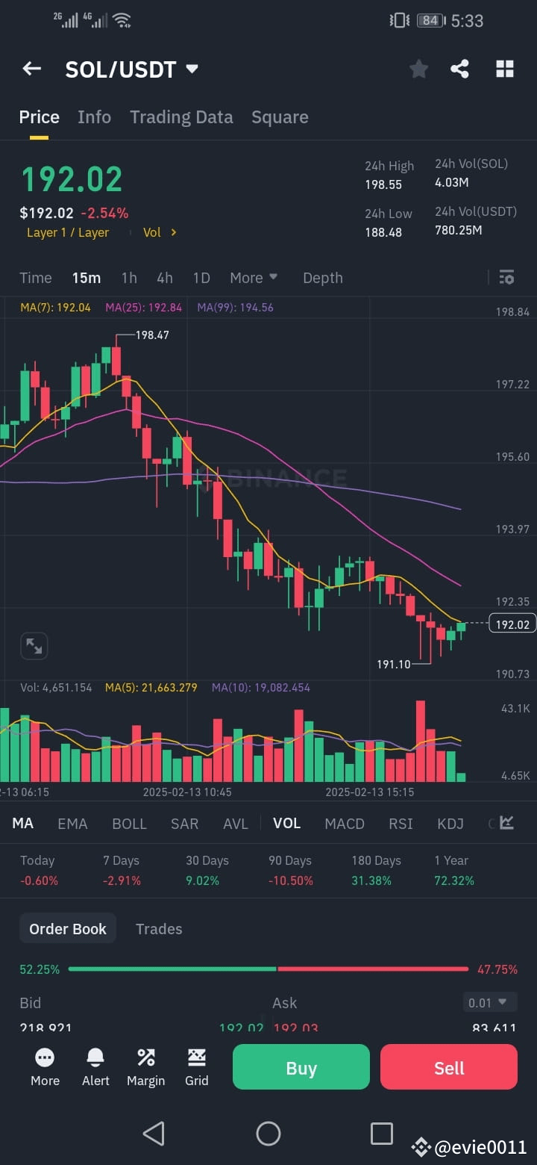This screenshot has height=1165, width=537.
Task: Toggle the MACD indicator
Action: click(x=344, y=823)
